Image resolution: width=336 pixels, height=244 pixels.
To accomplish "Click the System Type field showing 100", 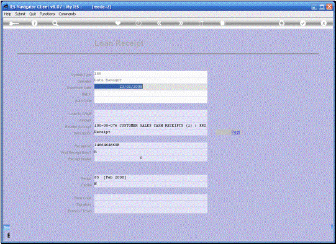I will (x=151, y=74).
